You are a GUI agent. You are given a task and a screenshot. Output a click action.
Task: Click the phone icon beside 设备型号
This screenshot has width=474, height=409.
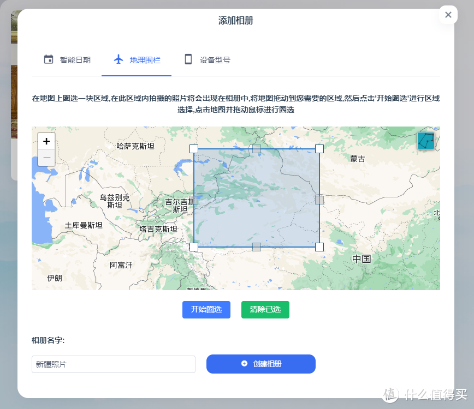[x=188, y=59]
